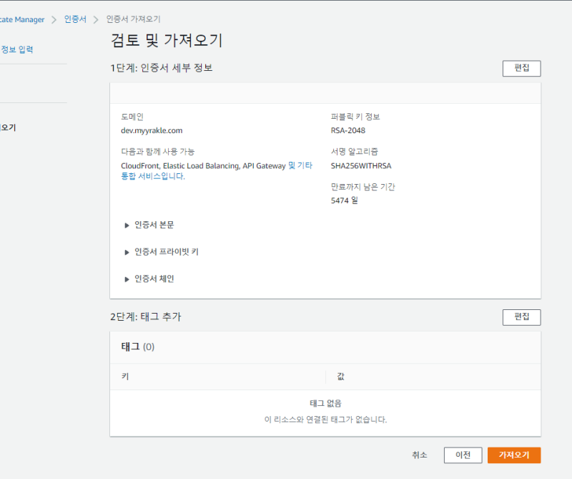This screenshot has height=479, width=572.
Task: Navigate to 인증서 breadcrumb link
Action: pyautogui.click(x=75, y=19)
